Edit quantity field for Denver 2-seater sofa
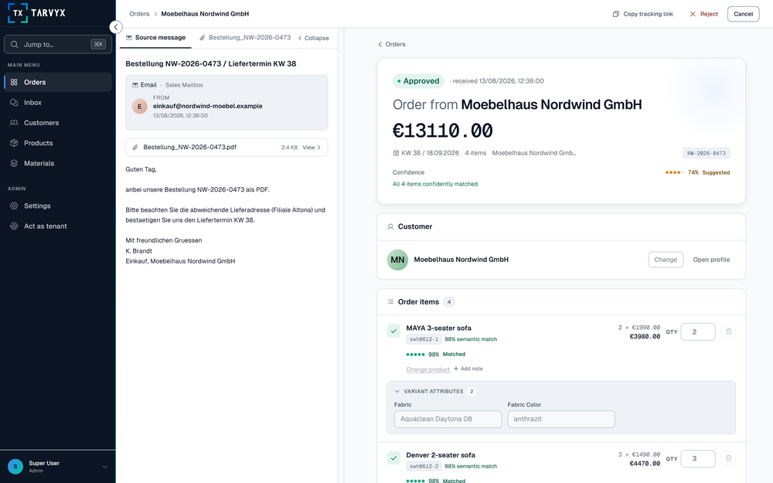Viewport: 773px width, 483px height. click(x=697, y=459)
